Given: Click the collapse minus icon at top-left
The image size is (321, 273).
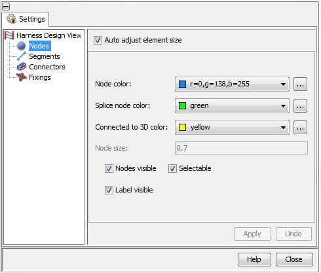Looking at the screenshot, I should pyautogui.click(x=6, y=7).
